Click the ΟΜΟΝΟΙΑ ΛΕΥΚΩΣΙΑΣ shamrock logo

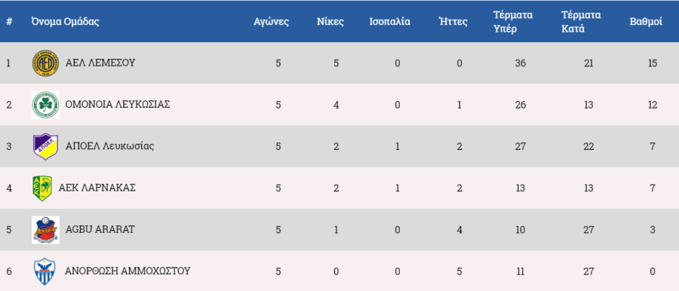tap(45, 105)
